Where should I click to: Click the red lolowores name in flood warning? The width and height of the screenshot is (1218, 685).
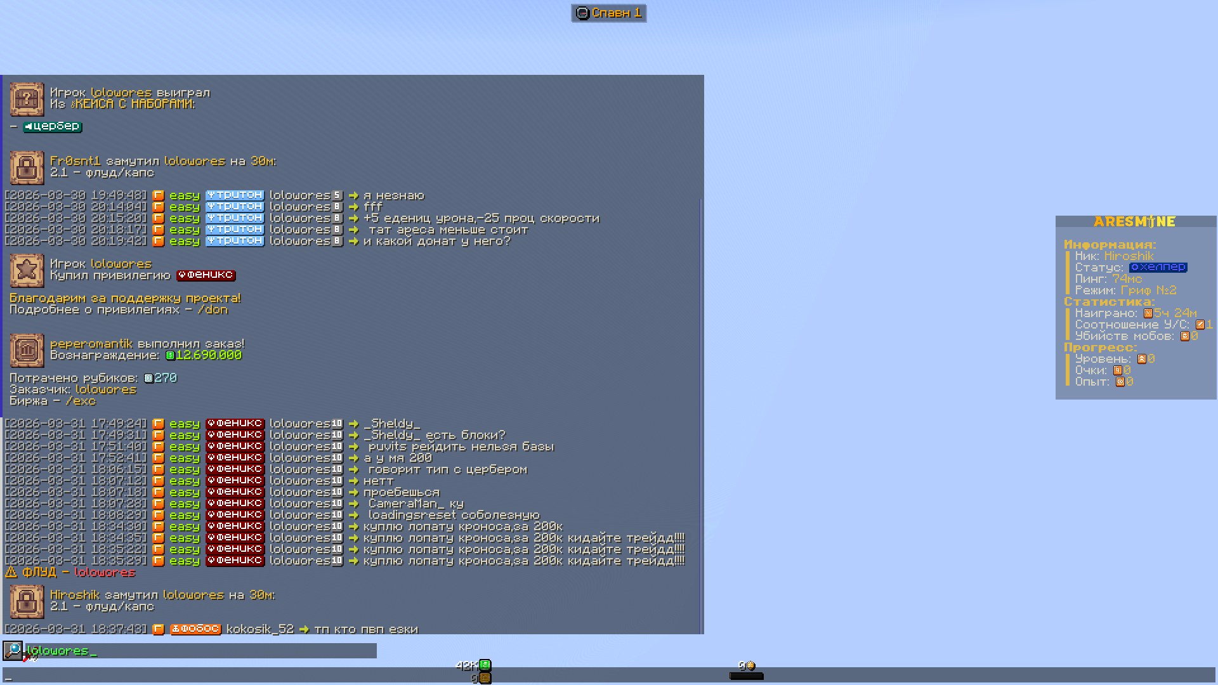(105, 572)
